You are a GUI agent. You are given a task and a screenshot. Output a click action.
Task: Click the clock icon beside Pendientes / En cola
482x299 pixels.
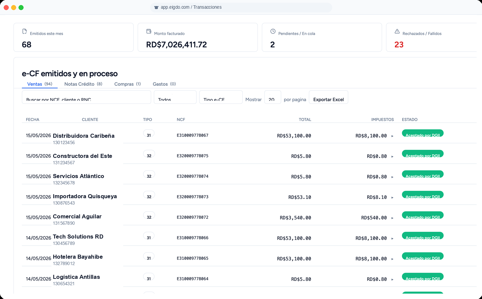(273, 31)
